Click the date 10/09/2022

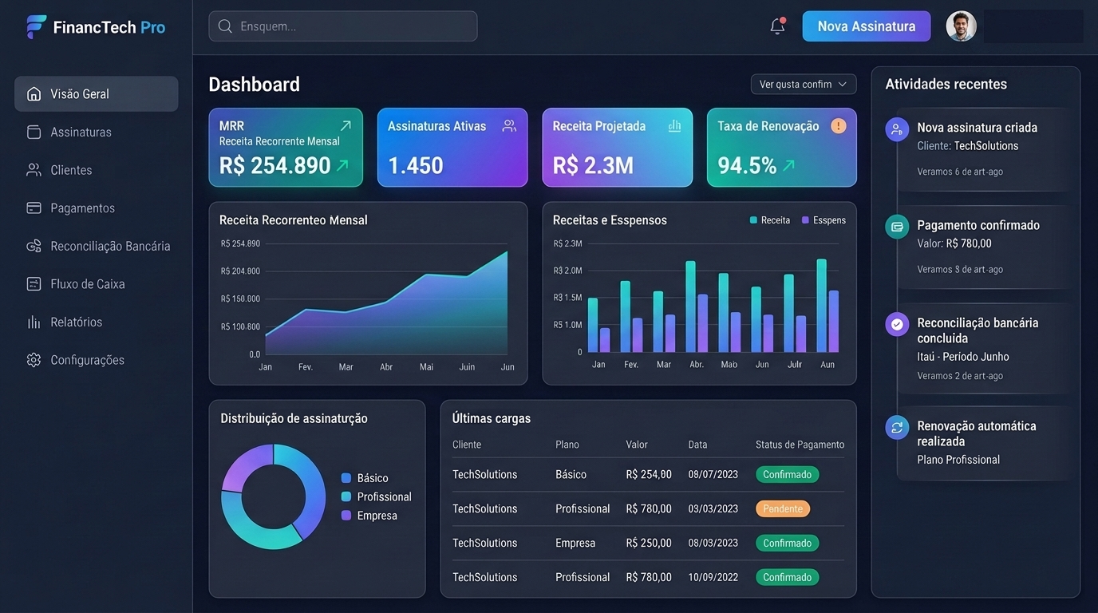(x=713, y=578)
